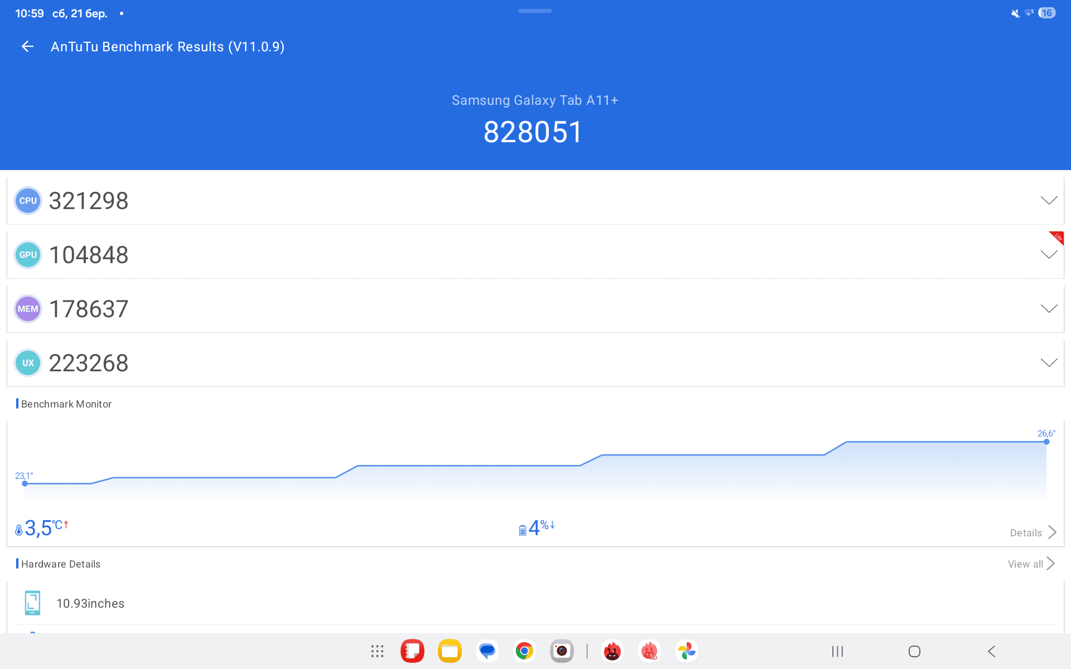This screenshot has width=1071, height=669.
Task: Tap the system back navigation button
Action: [x=991, y=651]
